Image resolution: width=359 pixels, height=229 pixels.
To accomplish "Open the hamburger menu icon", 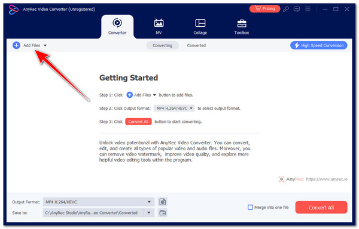I will (x=308, y=9).
